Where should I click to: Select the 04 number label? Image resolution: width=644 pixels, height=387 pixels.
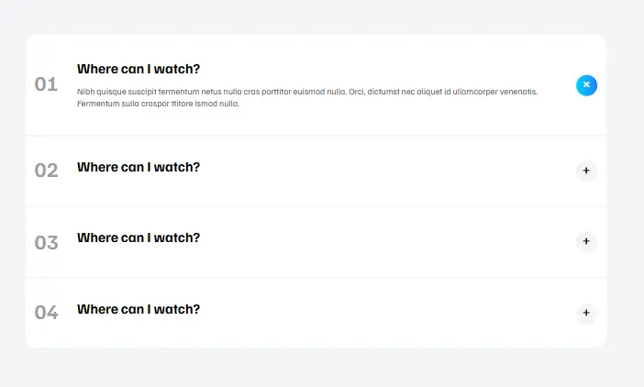click(46, 314)
